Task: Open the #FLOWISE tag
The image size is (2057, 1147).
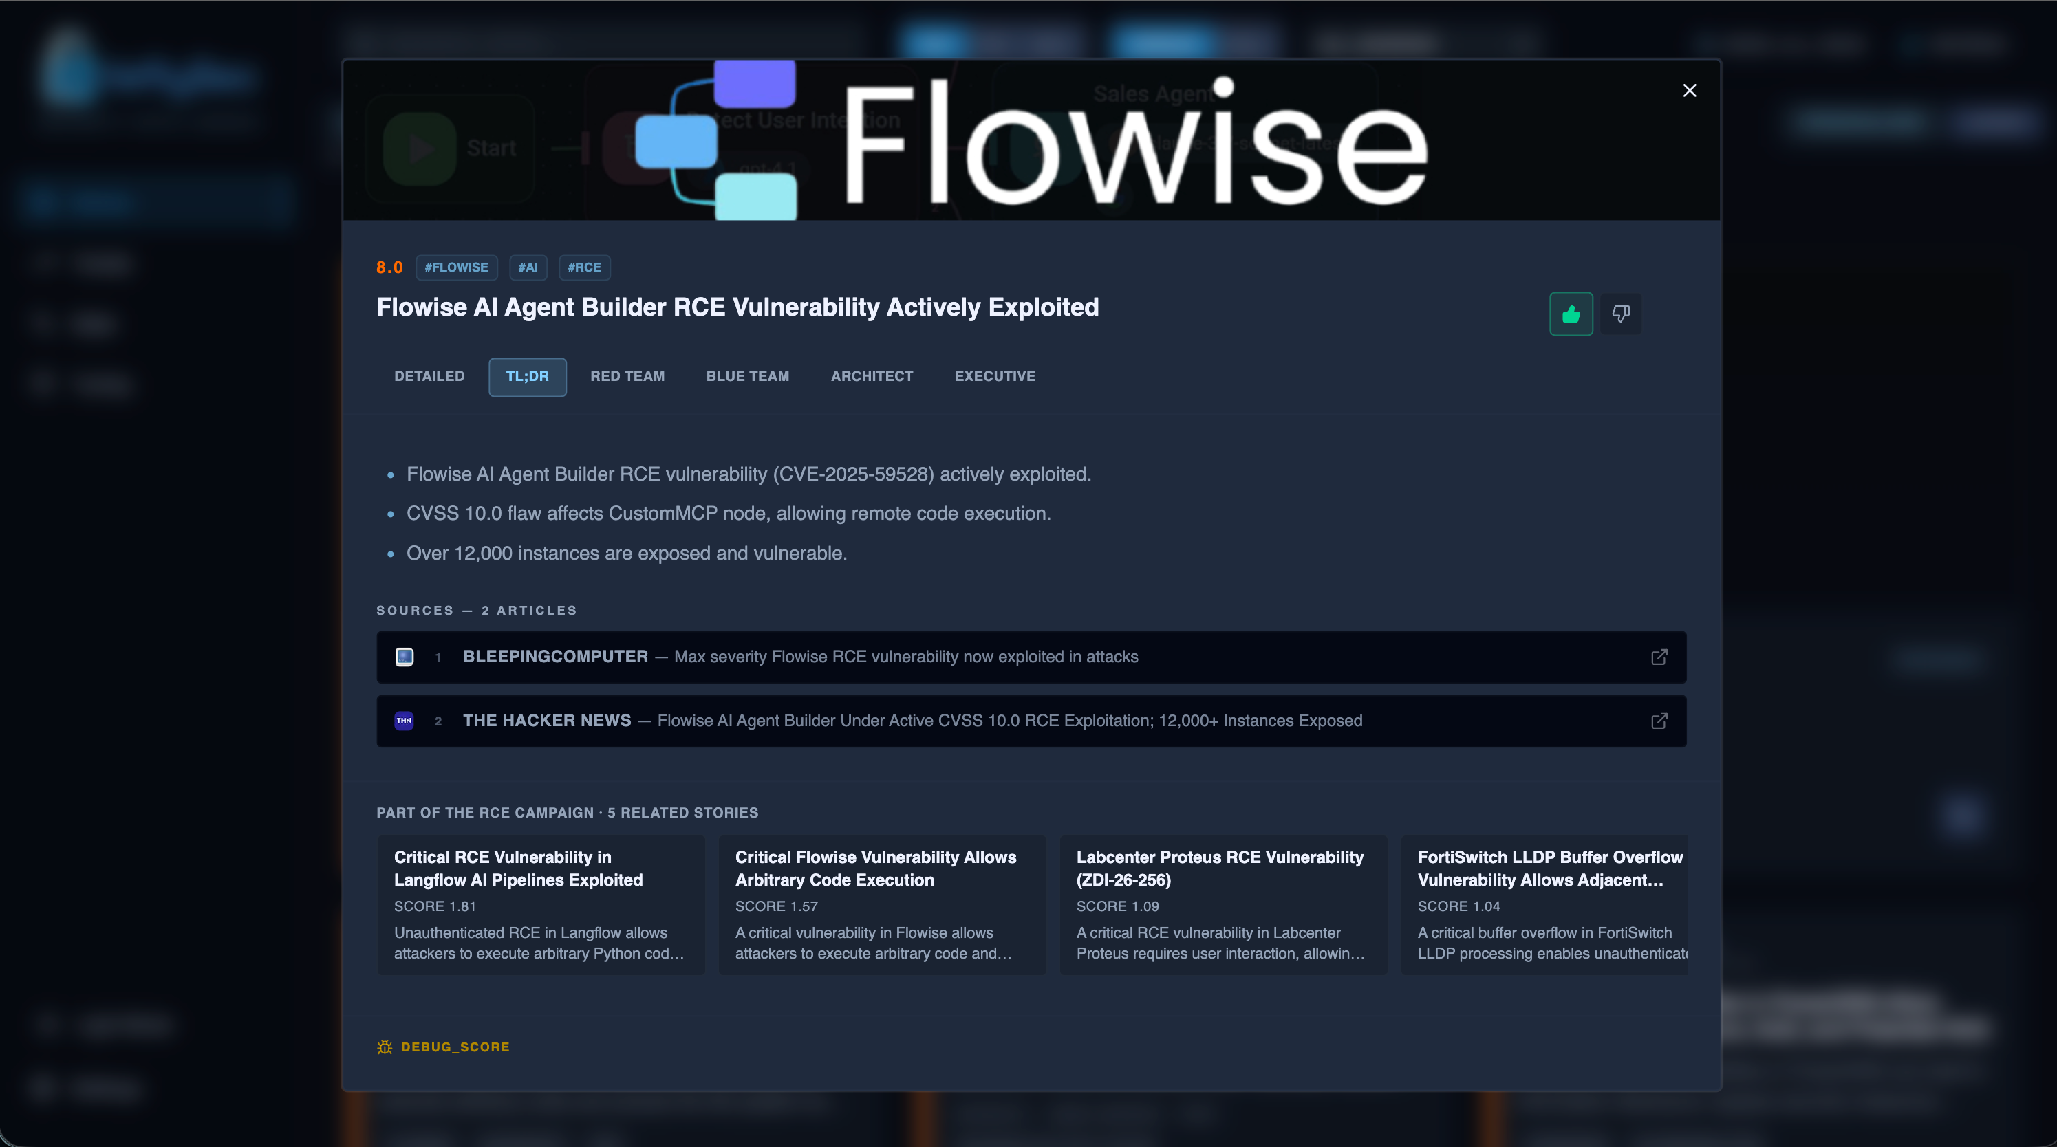Action: [x=456, y=267]
